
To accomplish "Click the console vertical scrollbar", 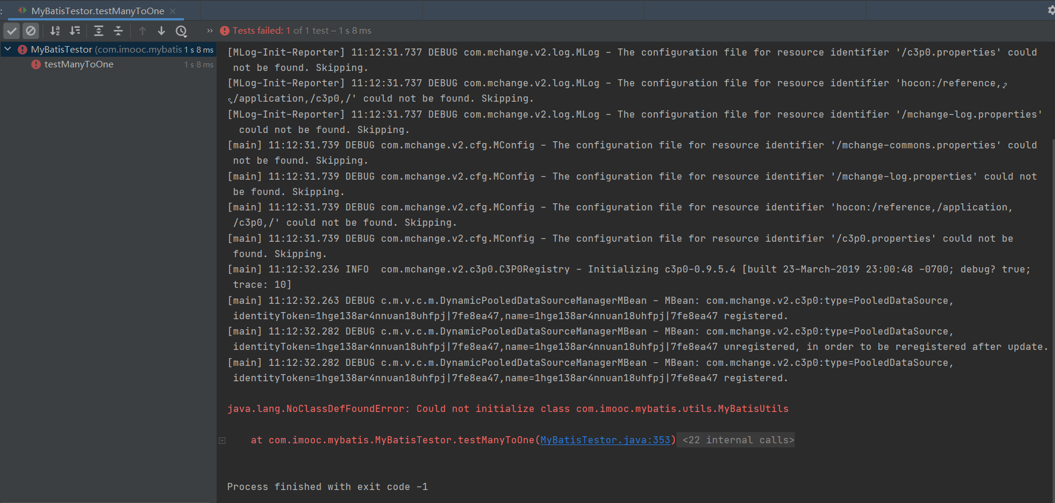I will coord(1051,236).
